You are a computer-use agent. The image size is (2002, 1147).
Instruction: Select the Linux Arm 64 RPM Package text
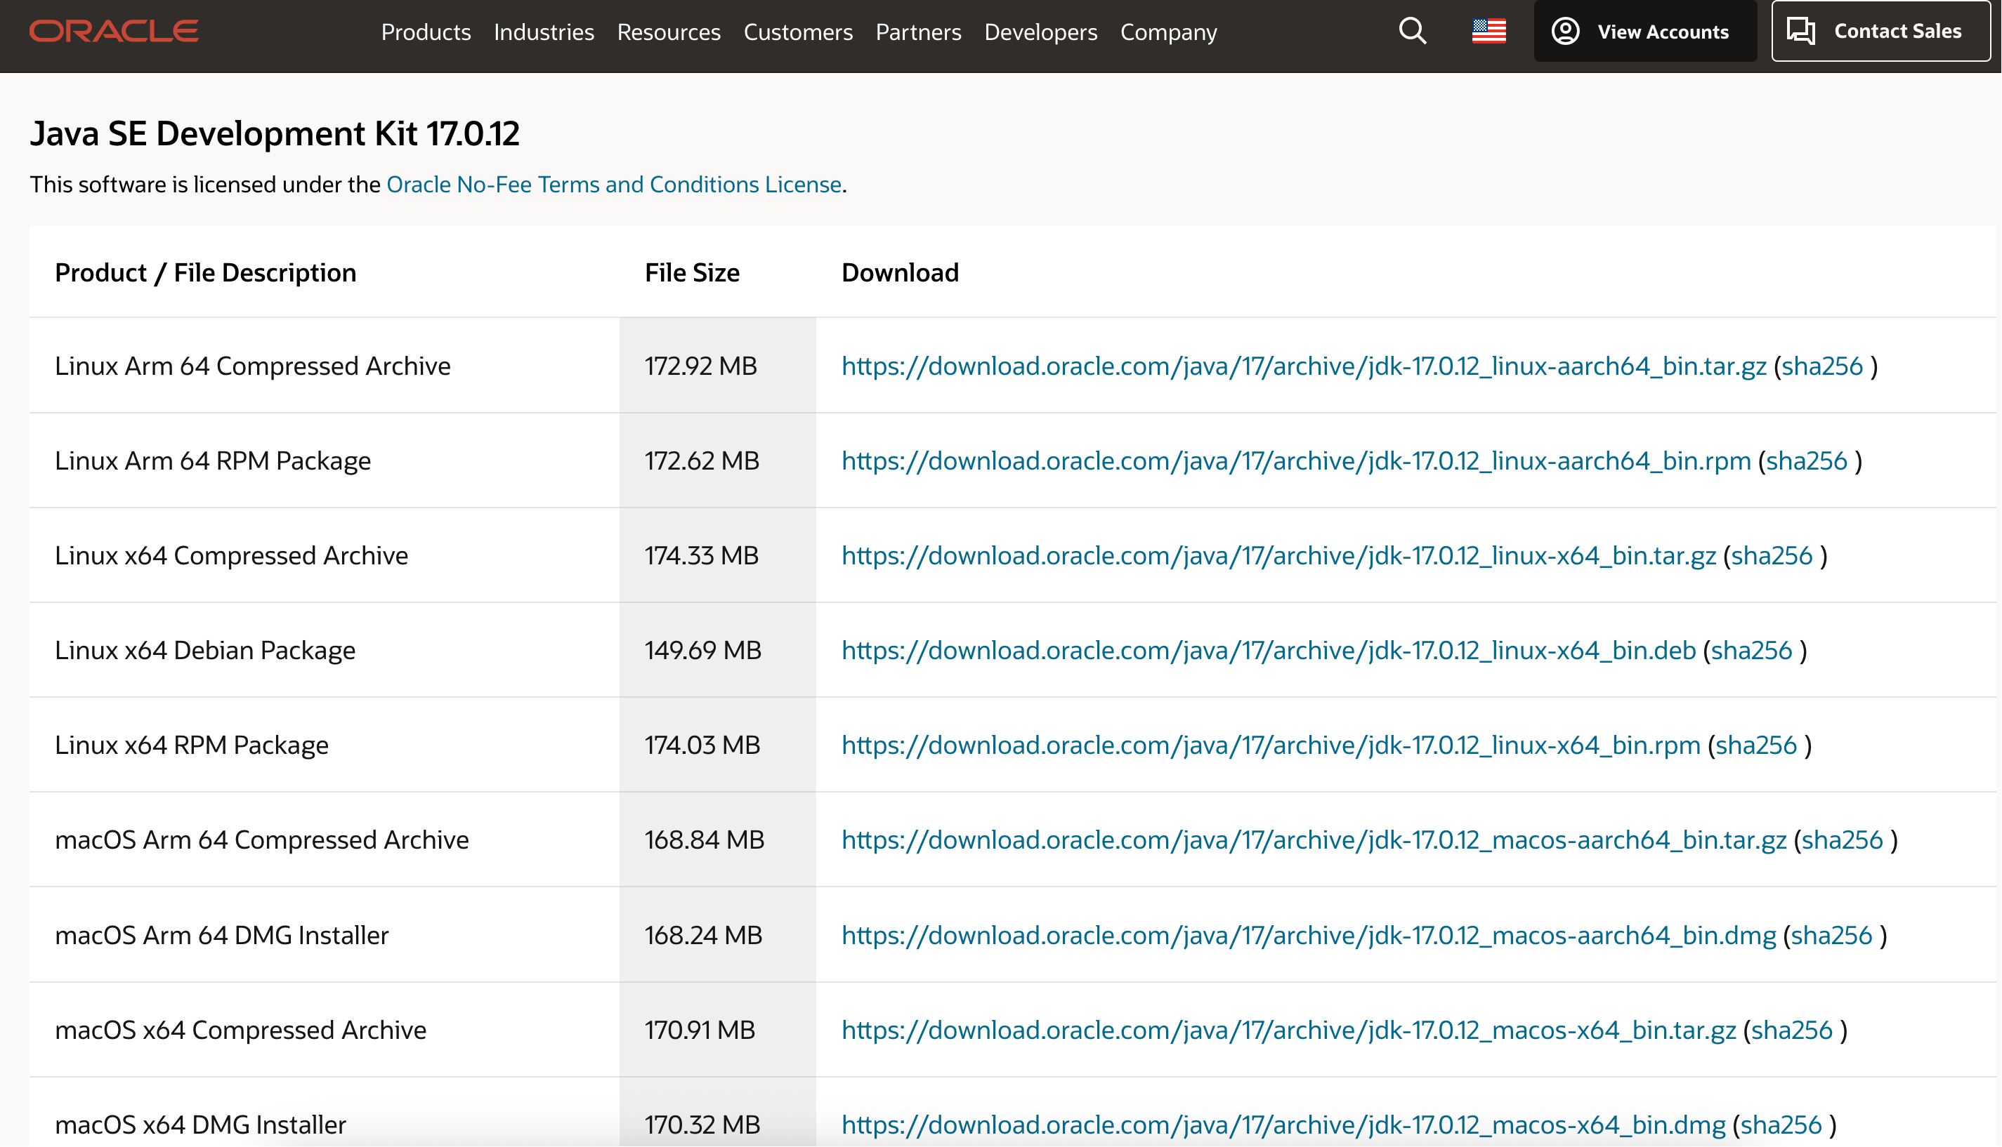click(213, 460)
